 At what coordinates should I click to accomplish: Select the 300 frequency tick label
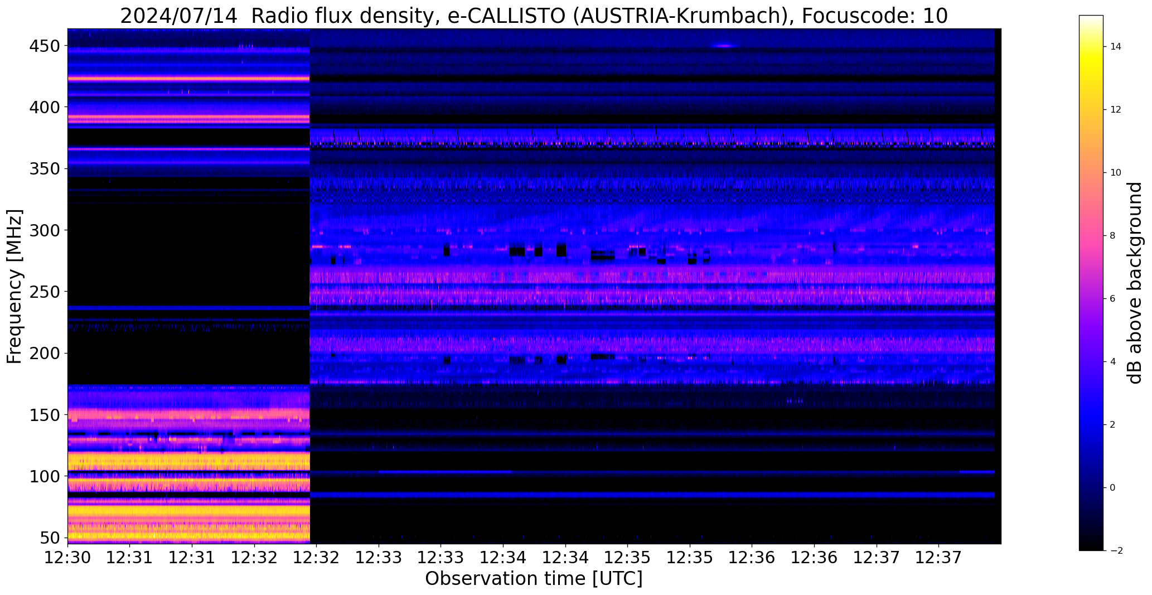tap(45, 230)
